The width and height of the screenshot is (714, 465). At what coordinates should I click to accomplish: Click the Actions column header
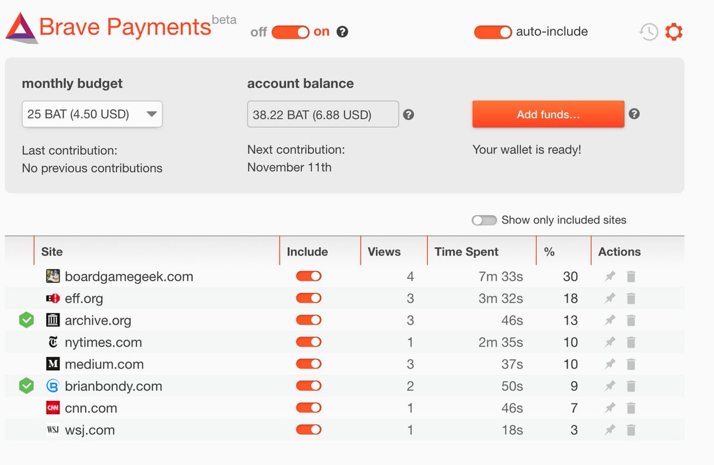pyautogui.click(x=637, y=252)
